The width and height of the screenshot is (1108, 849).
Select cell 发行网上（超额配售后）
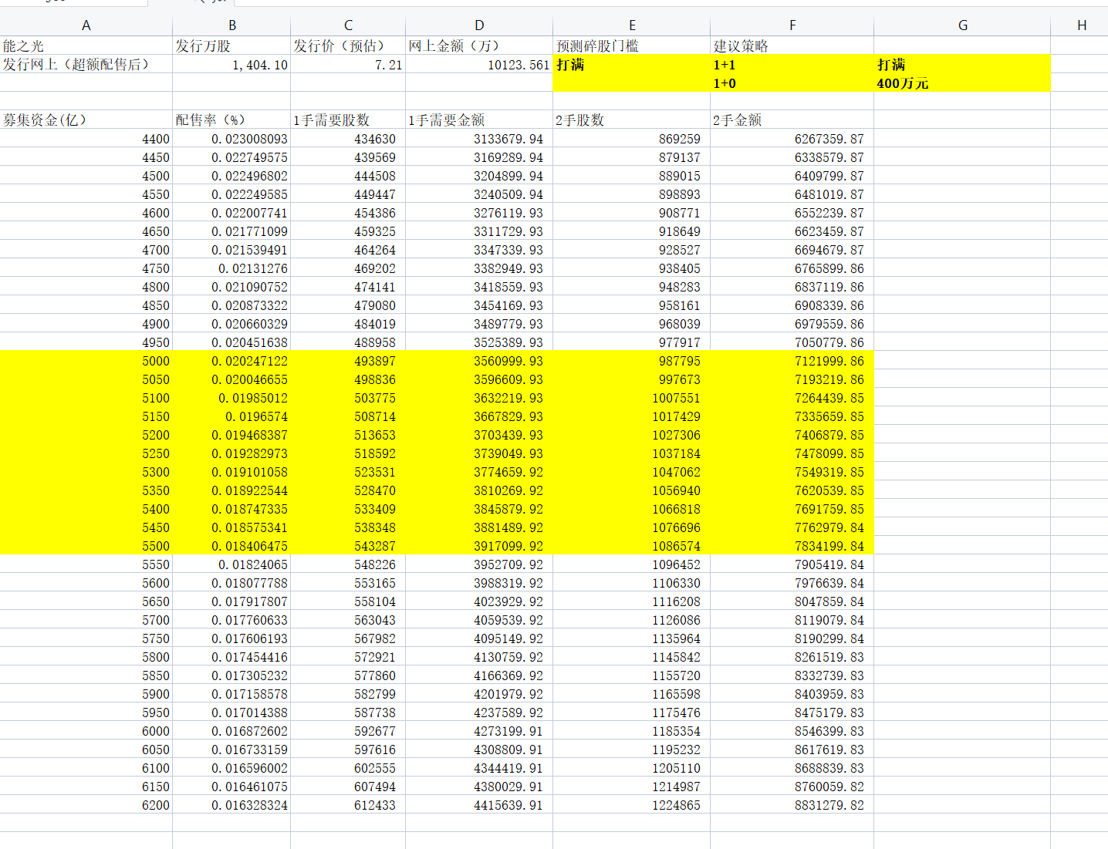click(86, 64)
